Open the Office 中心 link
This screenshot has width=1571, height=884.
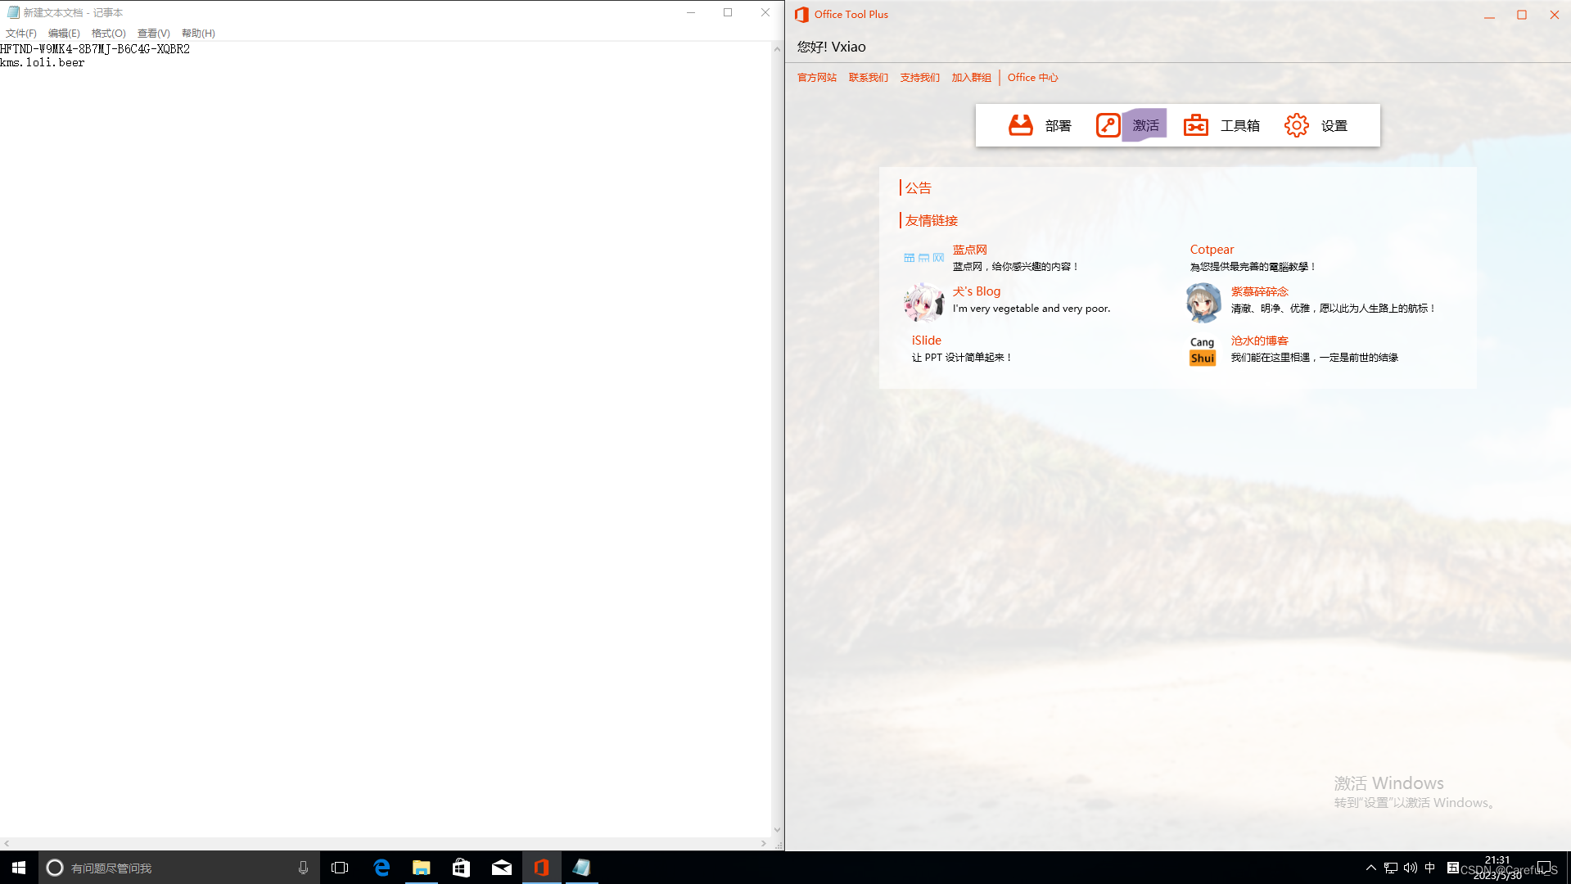pyautogui.click(x=1033, y=78)
